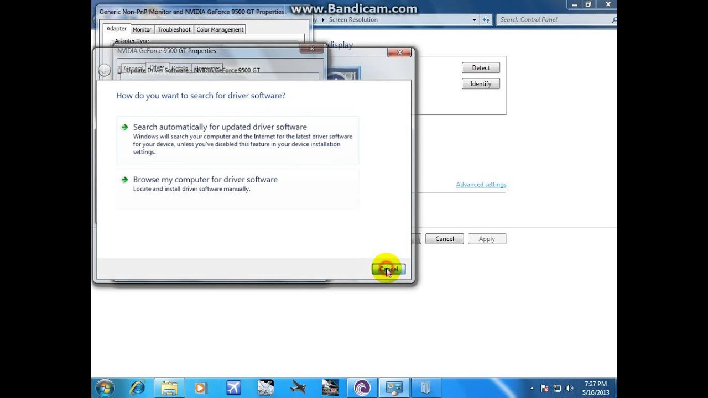Open the network status tray icon
Screen dimensions: 708x398
tap(557, 388)
